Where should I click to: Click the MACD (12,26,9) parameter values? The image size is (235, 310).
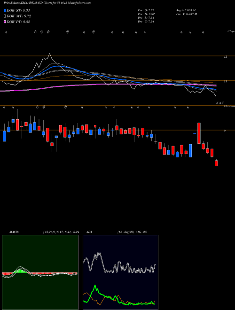pyautogui.click(x=61, y=232)
